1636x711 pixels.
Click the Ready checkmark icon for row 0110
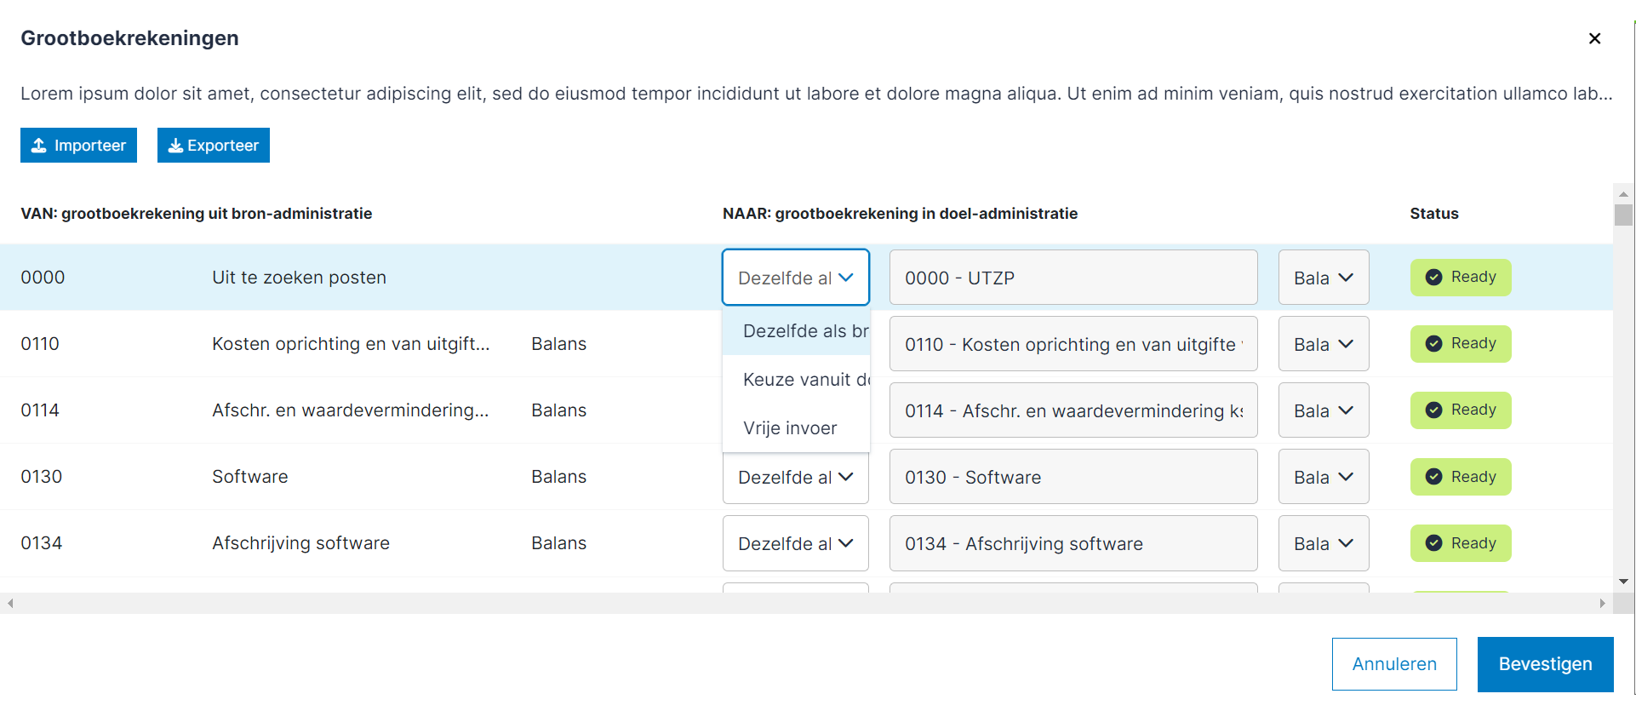coord(1433,344)
